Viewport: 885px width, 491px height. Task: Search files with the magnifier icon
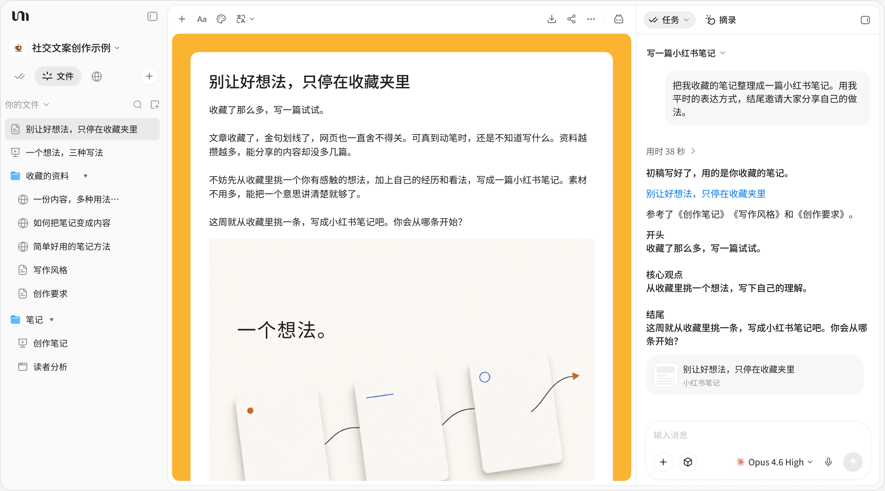(138, 105)
